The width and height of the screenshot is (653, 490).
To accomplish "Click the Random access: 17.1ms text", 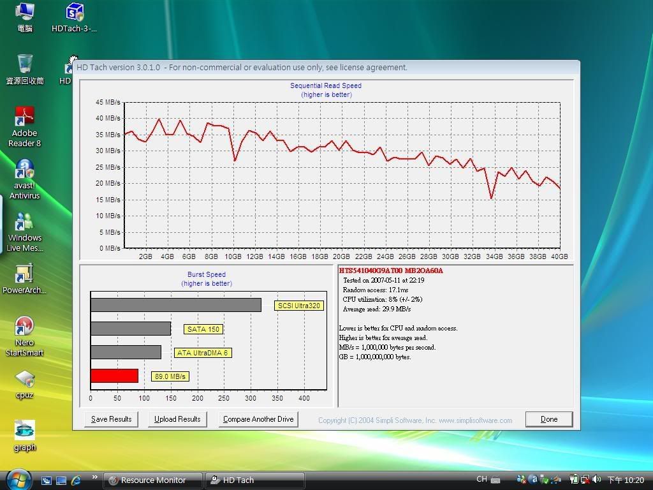I will [x=375, y=290].
